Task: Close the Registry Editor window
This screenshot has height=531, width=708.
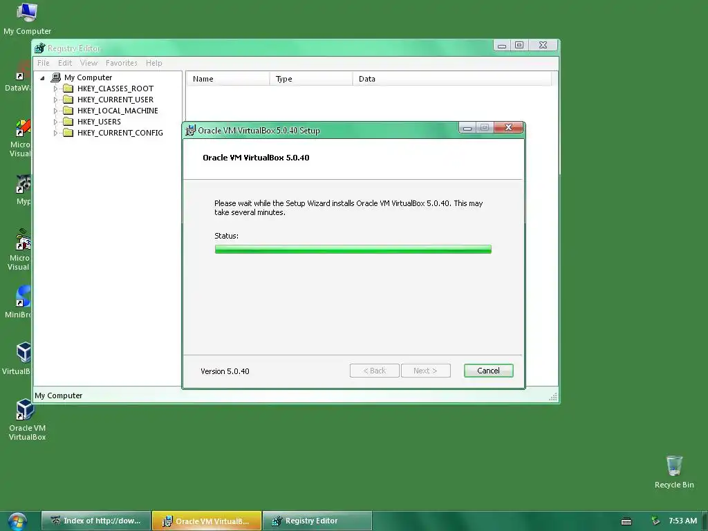Action: pos(543,45)
